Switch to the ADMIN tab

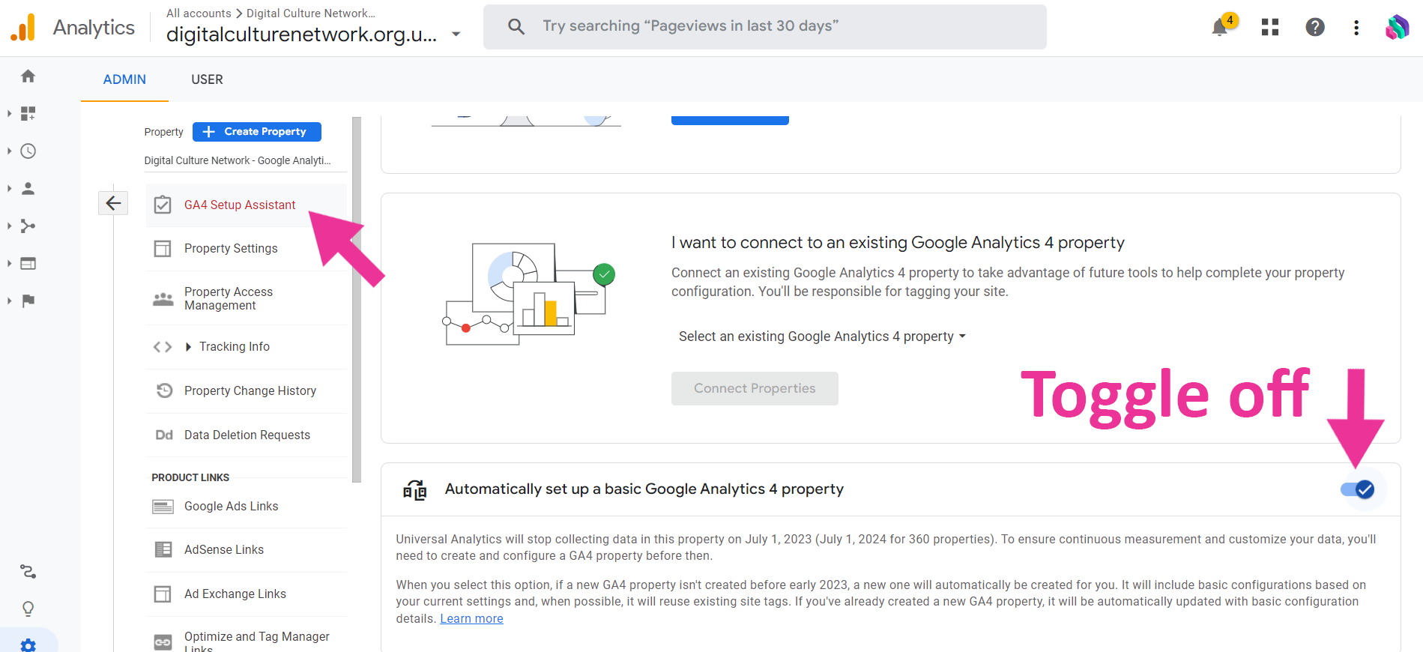124,79
